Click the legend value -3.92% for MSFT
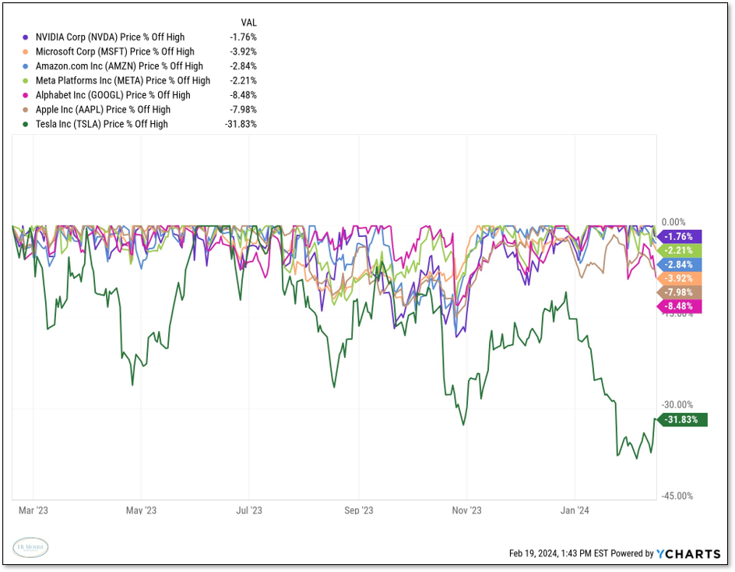Image resolution: width=735 pixels, height=572 pixels. [243, 51]
